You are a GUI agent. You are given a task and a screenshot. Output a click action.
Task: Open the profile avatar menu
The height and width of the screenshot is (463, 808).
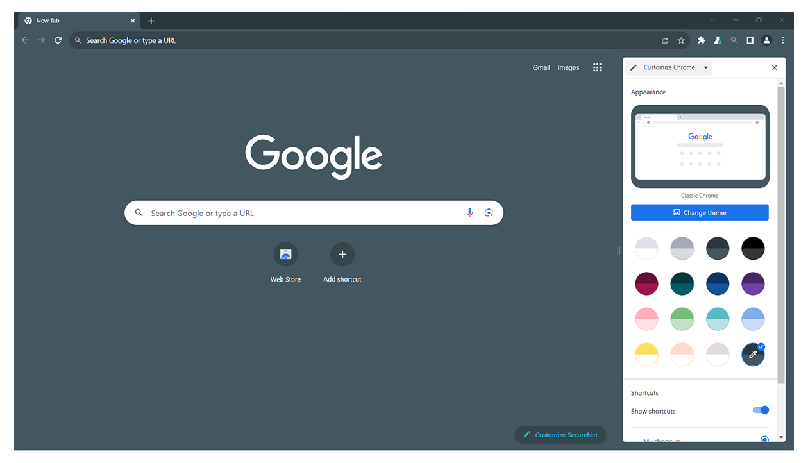click(766, 40)
